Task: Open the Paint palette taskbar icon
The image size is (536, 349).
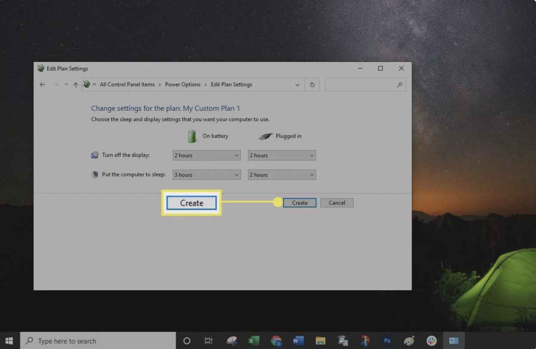Action: tap(409, 341)
